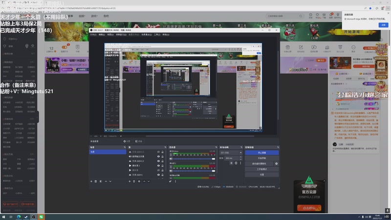Show hidden 文本 (GDI+) 3 source
This screenshot has width=391, height=220.
point(158,152)
